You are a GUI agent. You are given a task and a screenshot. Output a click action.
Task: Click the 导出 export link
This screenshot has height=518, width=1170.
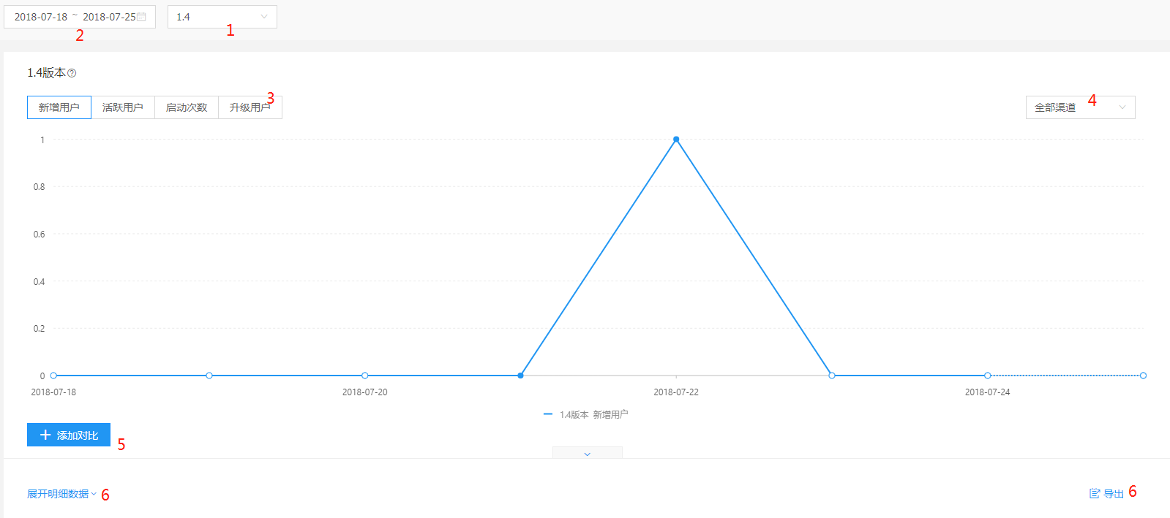1106,494
